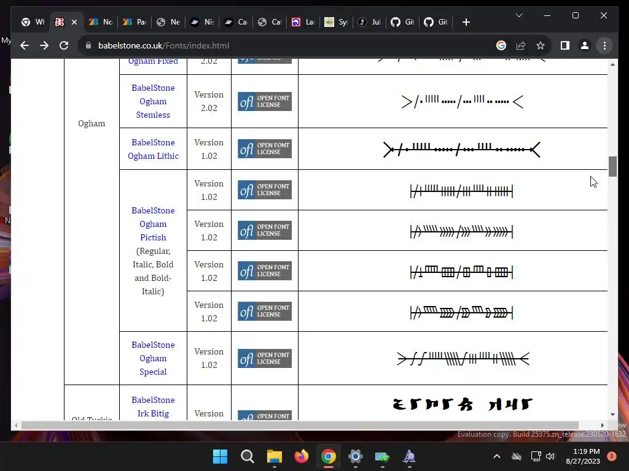Open the tab search chevron
The image size is (629, 471).
coord(518,15)
